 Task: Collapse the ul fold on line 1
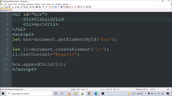click(x=12, y=14)
